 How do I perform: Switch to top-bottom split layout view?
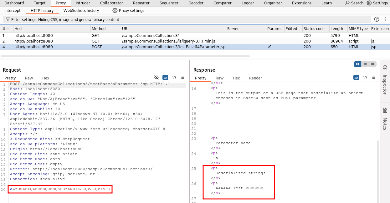coord(365,64)
